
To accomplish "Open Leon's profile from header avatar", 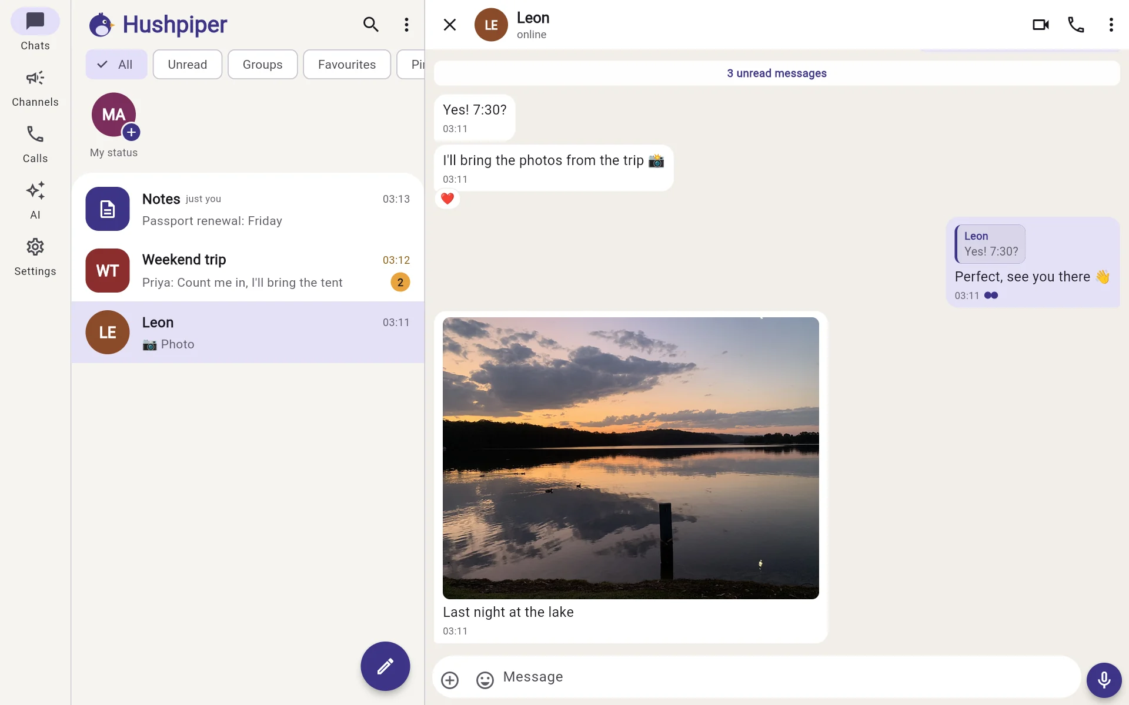I will [x=491, y=25].
